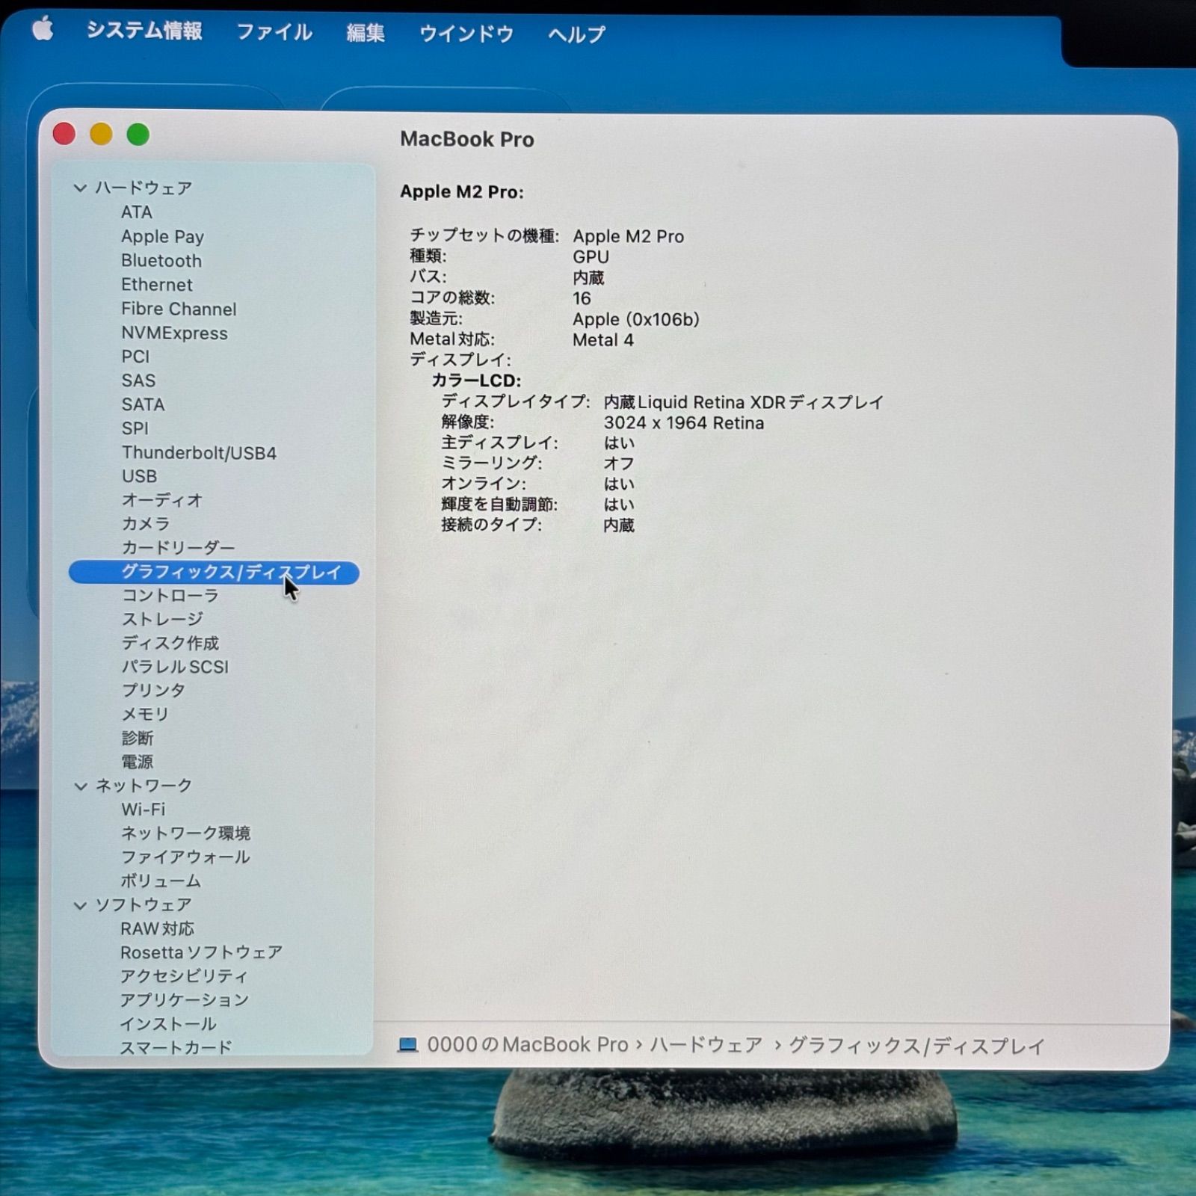1196x1196 pixels.
Task: Select NVMExpress in the sidebar
Action: pos(175,333)
